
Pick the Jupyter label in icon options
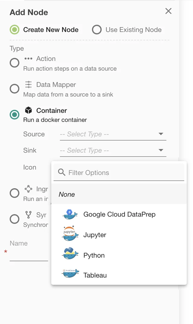(x=95, y=235)
